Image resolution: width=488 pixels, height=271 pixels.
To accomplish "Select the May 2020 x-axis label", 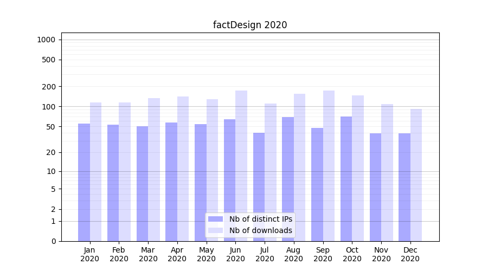I will [206, 254].
